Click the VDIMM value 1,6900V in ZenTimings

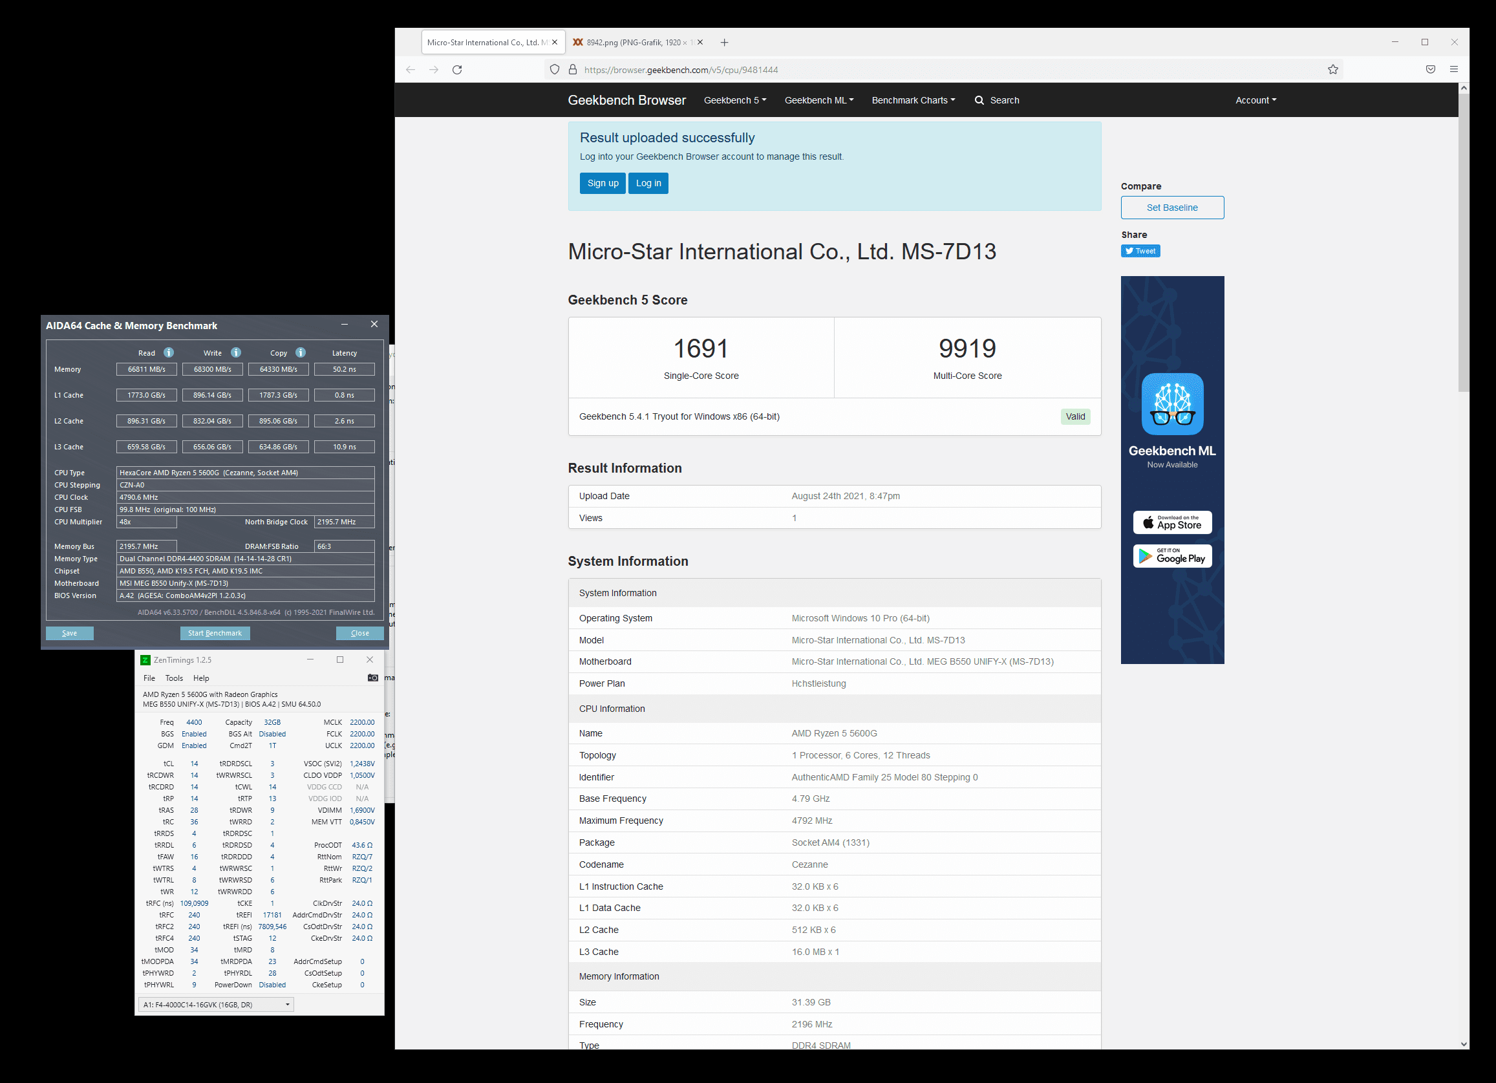point(362,811)
